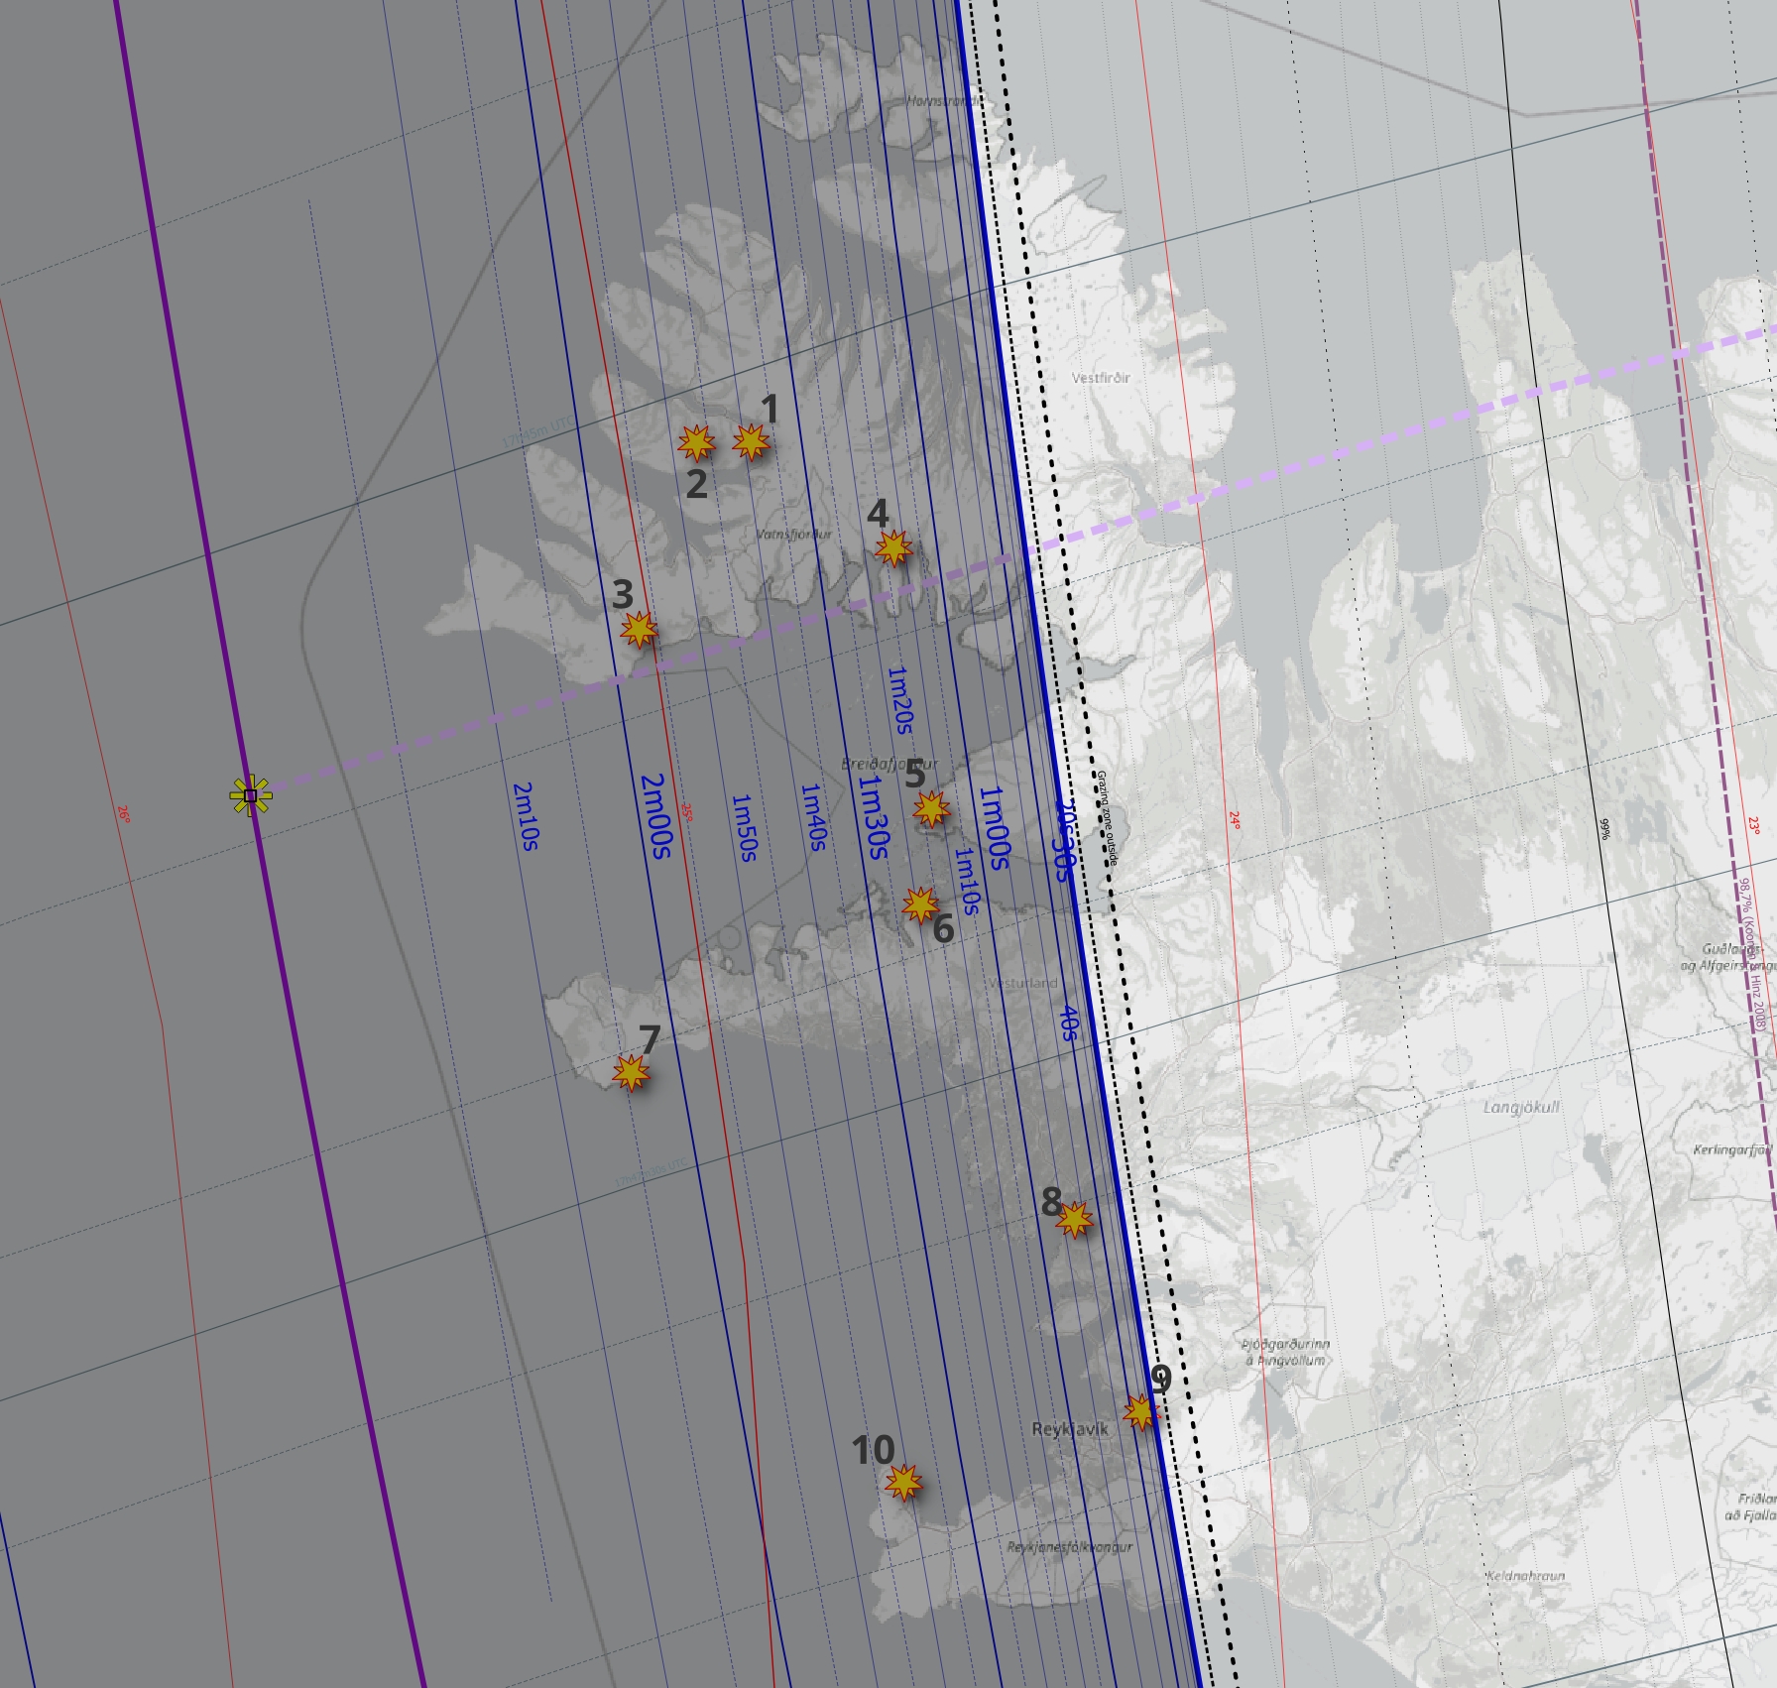Click the Langjökull glacier label
The image size is (1777, 1688).
[1521, 1107]
